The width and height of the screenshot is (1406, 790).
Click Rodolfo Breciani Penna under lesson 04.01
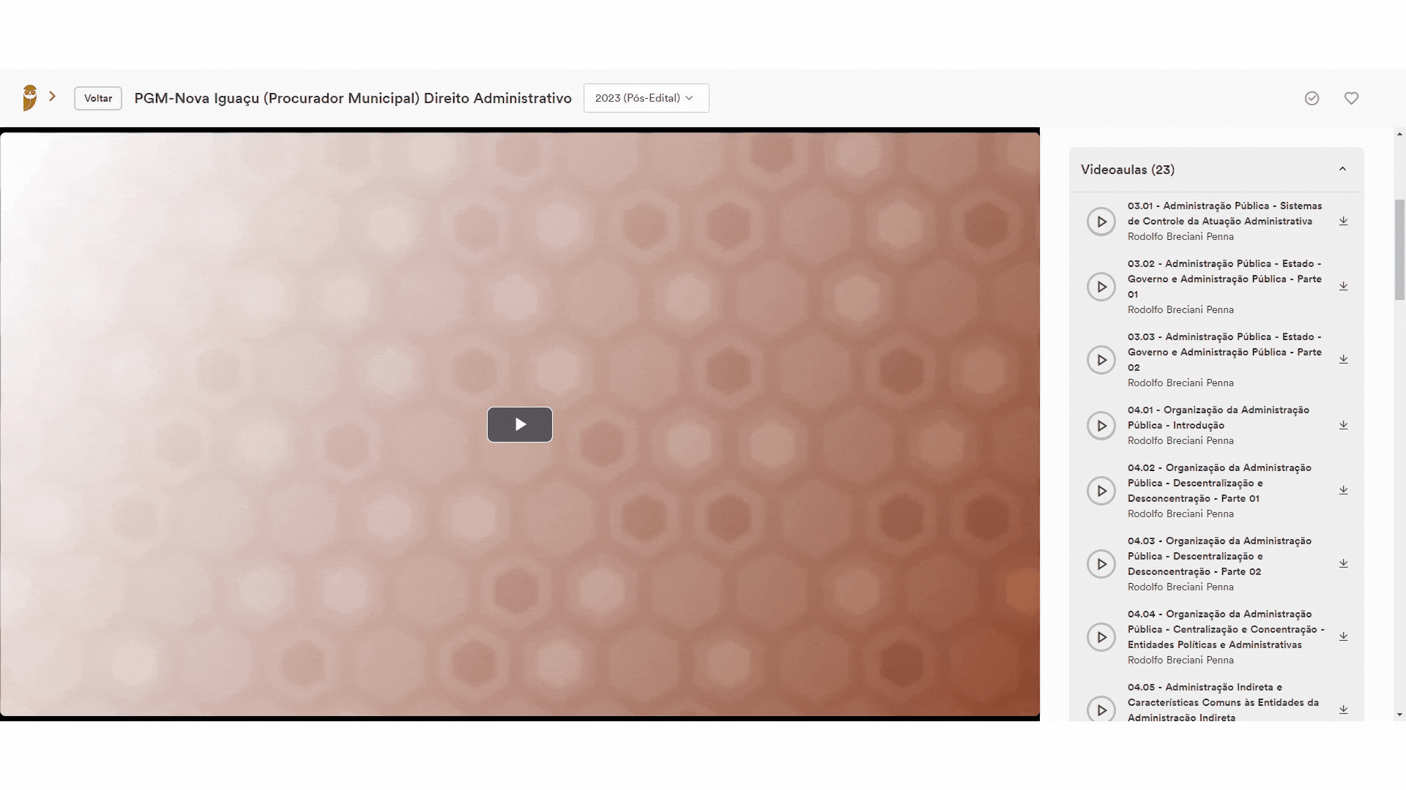[x=1180, y=440]
